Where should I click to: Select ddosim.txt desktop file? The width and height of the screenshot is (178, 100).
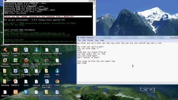point(5,92)
